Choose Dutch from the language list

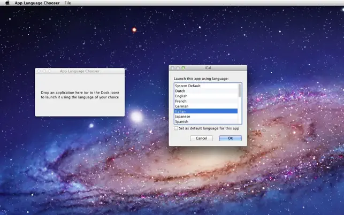coord(206,91)
